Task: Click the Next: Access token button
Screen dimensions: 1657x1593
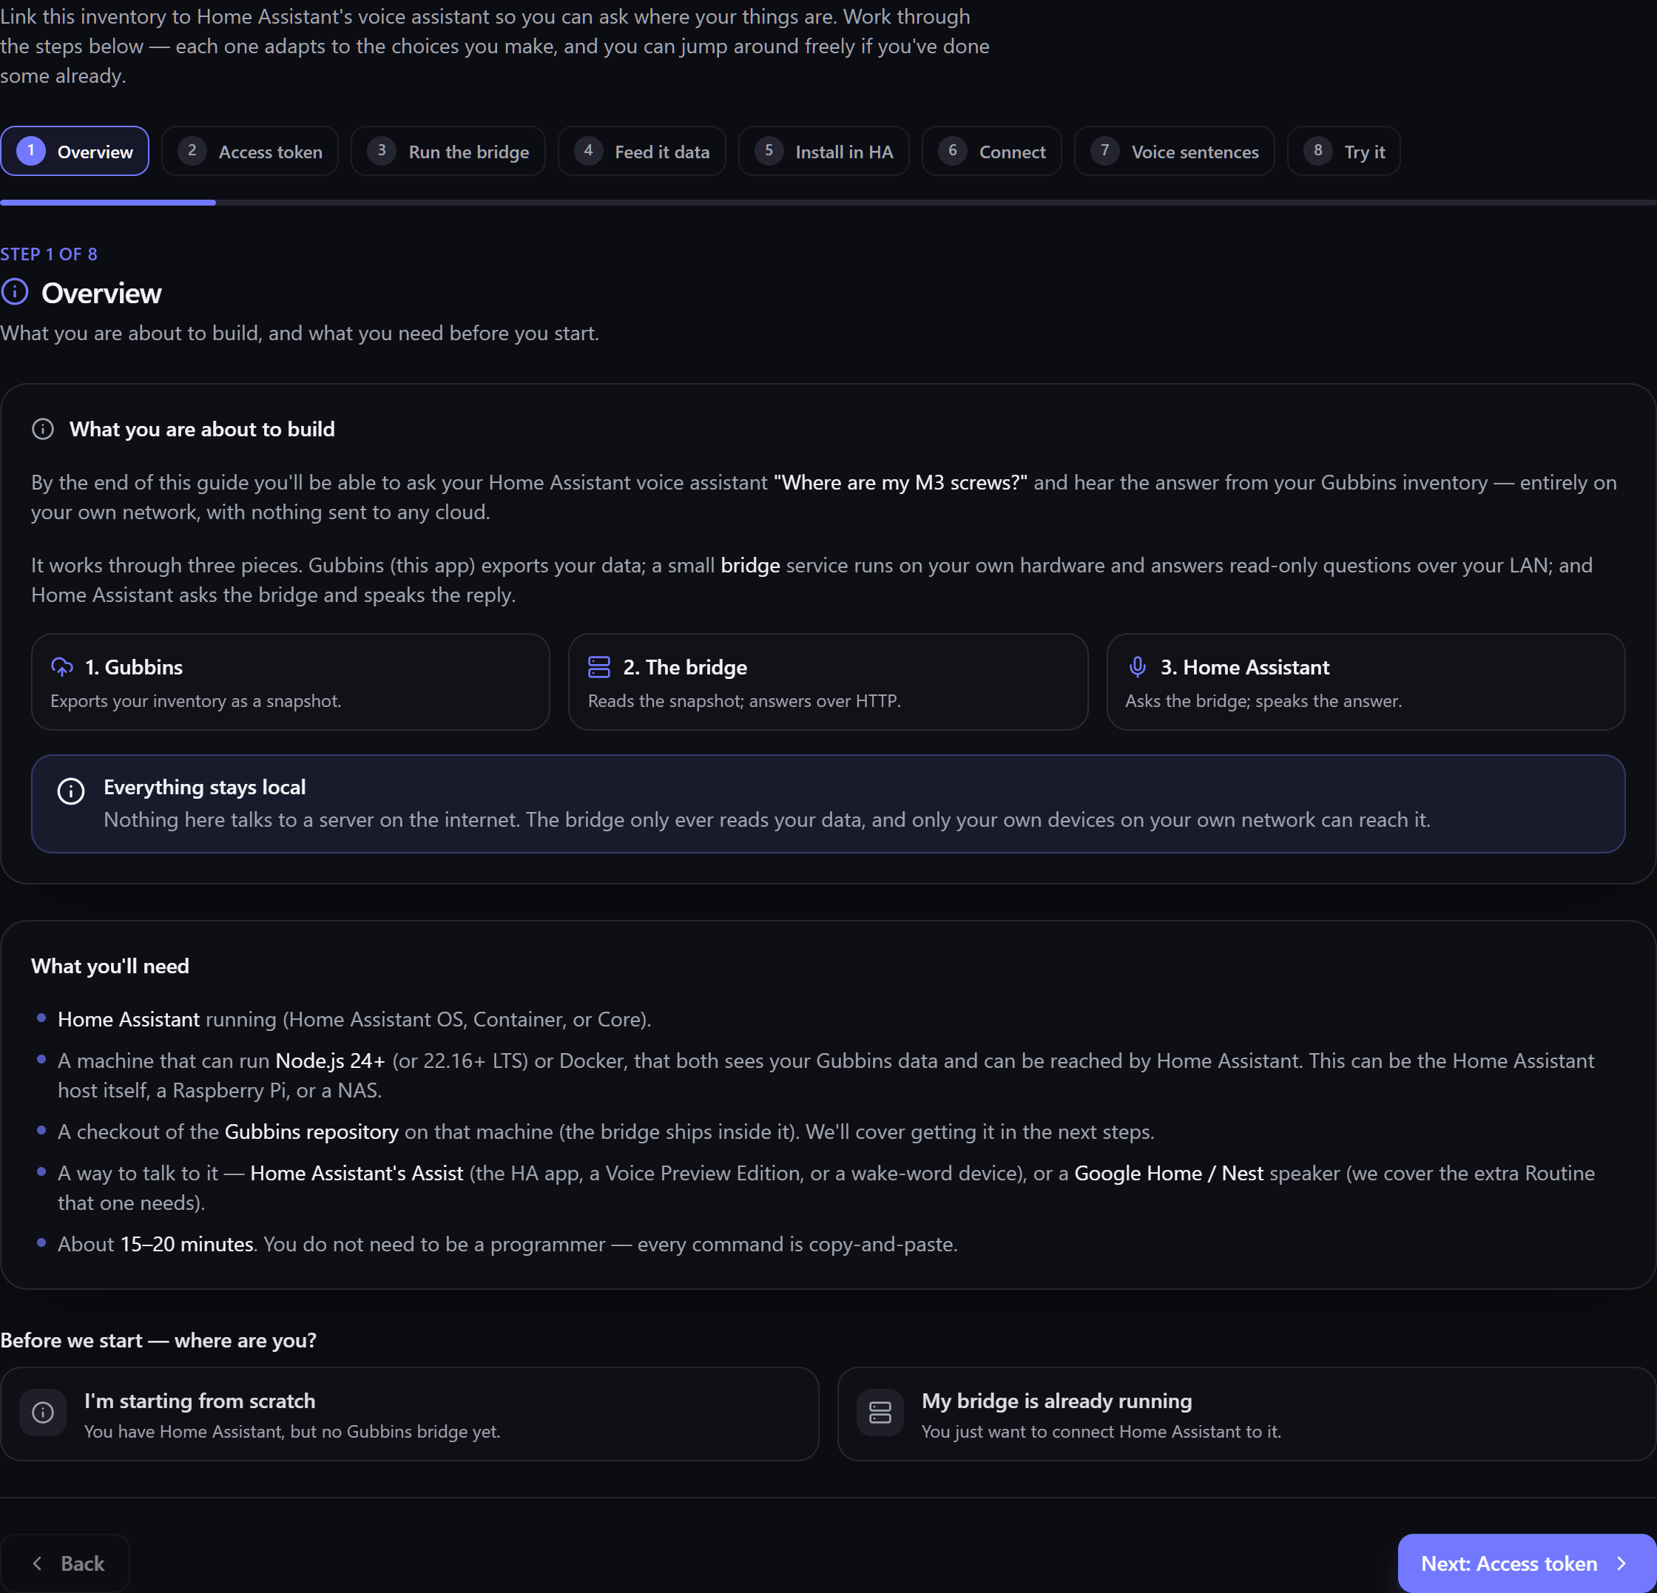Action: pos(1527,1563)
